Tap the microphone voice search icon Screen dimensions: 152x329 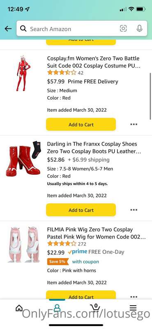point(139,28)
